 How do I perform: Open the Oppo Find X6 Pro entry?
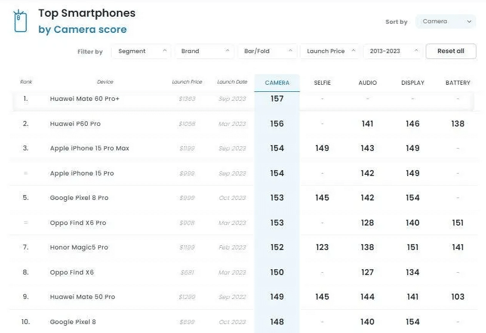coord(78,223)
